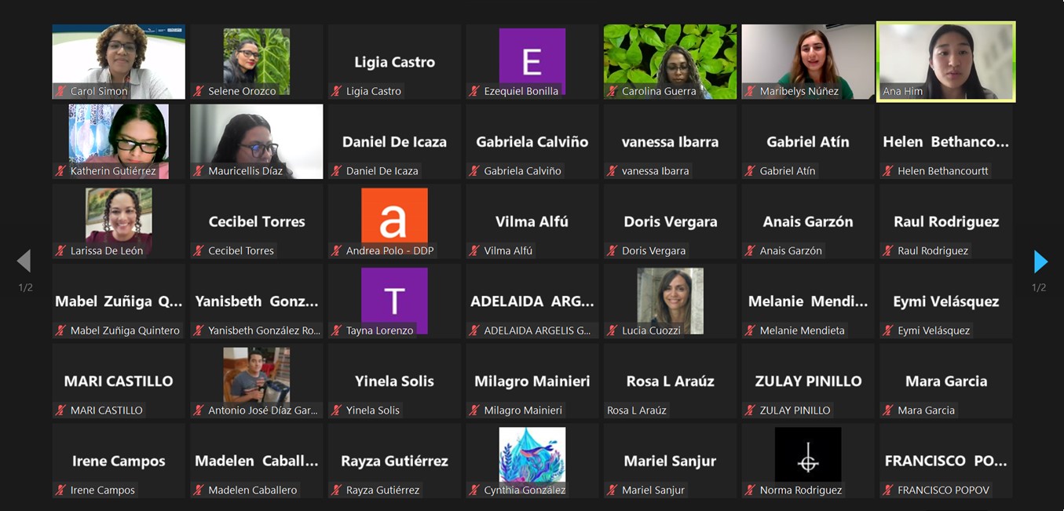Click large name Rayza Gutiérrez on tile

coord(394,462)
